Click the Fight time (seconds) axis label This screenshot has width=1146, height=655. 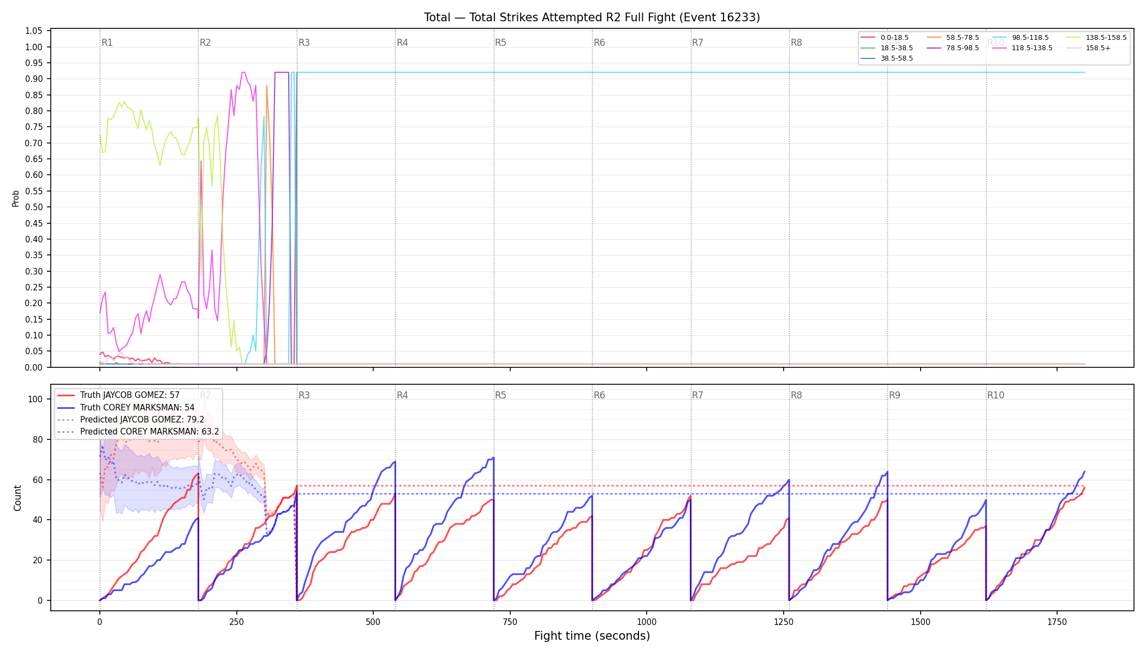pos(592,636)
